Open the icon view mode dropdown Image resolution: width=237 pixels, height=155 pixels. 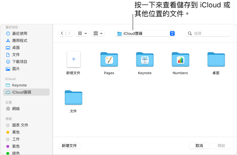[82, 33]
